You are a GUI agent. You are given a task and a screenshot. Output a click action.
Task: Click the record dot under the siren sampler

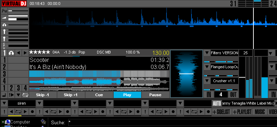[32, 112]
